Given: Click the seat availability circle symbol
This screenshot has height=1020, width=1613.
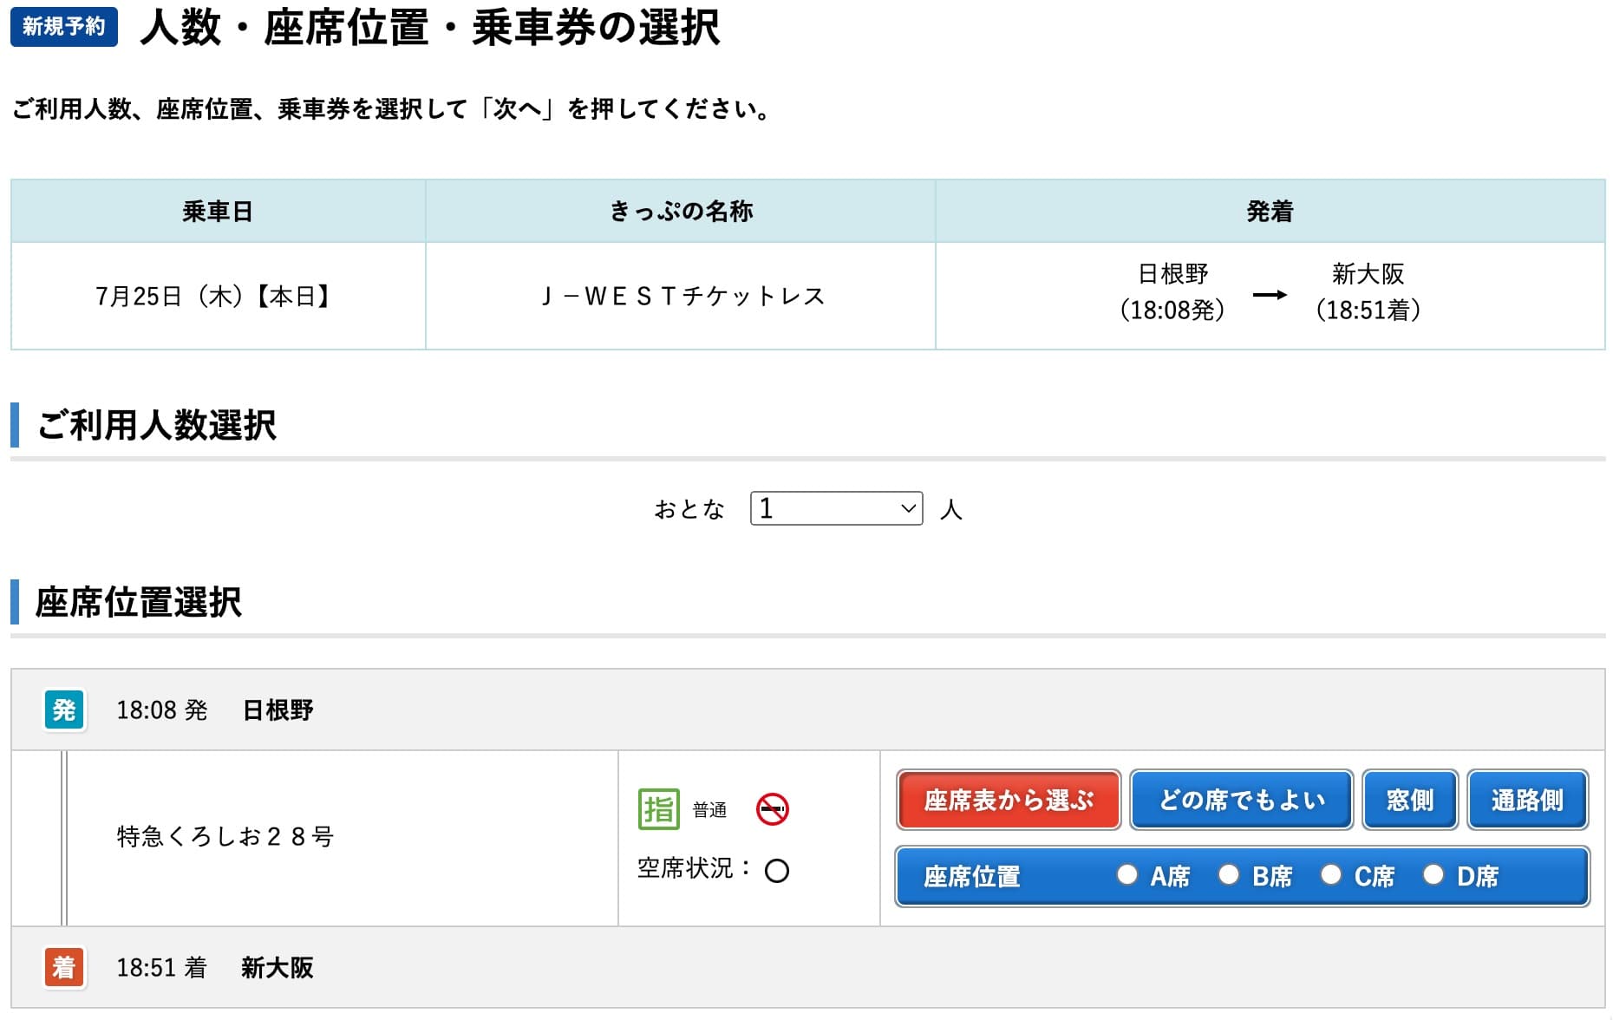Looking at the screenshot, I should (x=777, y=870).
